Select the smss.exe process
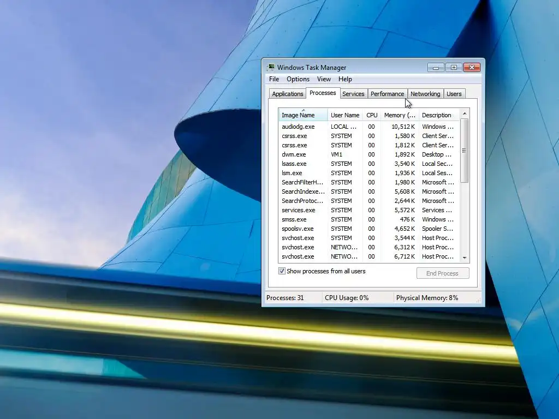The width and height of the screenshot is (559, 419). pos(368,219)
